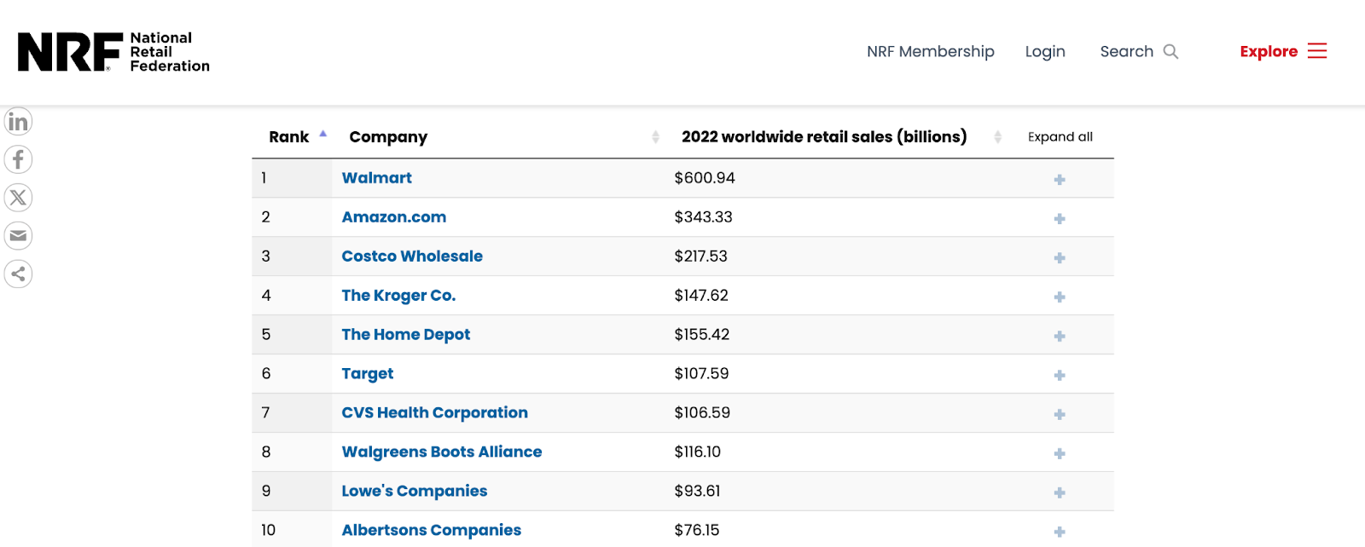The height and width of the screenshot is (547, 1365).
Task: Expand The Home Depot row details
Action: (1060, 337)
